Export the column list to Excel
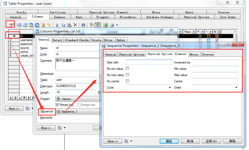Viewport: 249px width, 150px height. pyautogui.click(x=106, y=25)
